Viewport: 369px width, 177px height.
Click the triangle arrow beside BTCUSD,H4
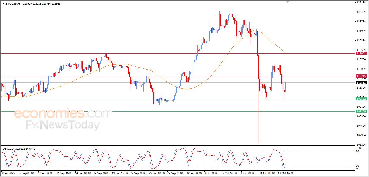coord(3,4)
